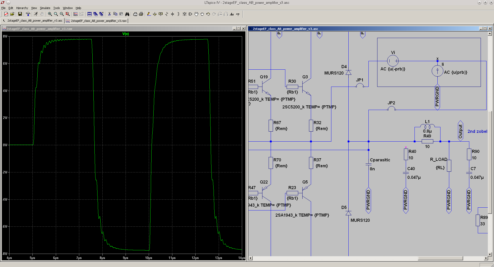
Task: Select the Draw Wire pencil tool
Action: pyautogui.click(x=149, y=14)
